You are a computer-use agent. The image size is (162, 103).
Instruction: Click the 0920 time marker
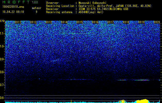[157, 22]
